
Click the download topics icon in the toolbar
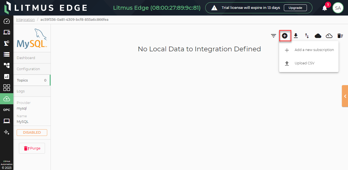tap(296, 36)
